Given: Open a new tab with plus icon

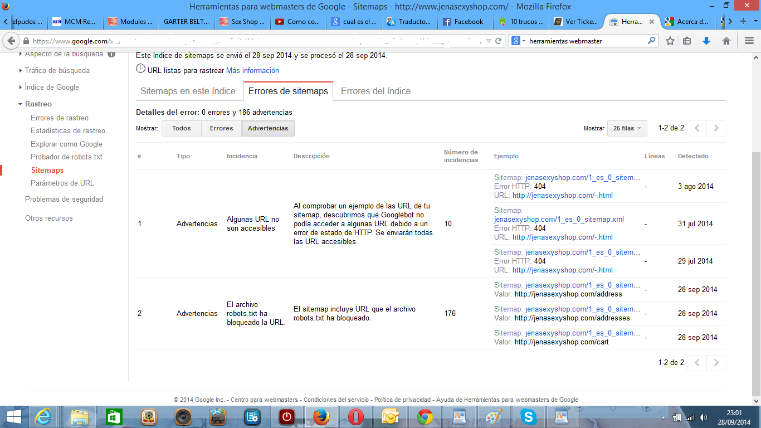Looking at the screenshot, I should tap(743, 22).
